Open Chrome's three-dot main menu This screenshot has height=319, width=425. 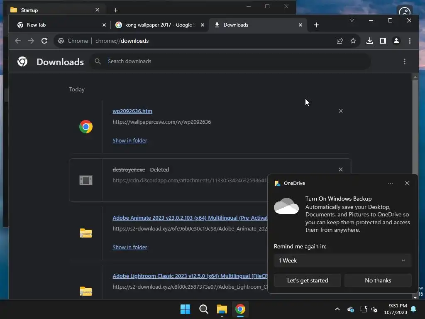pyautogui.click(x=410, y=41)
